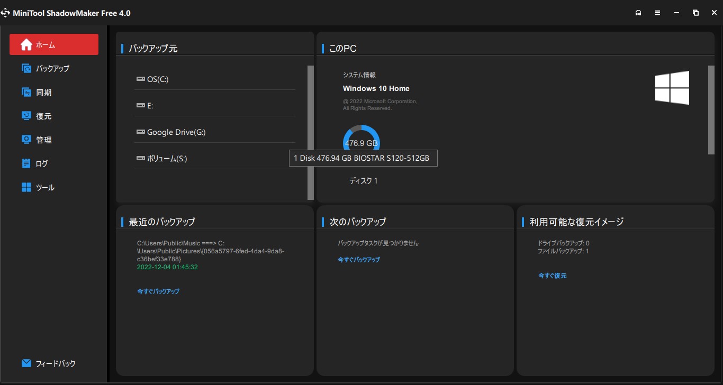This screenshot has width=723, height=385.
Task: Select the ボリューム(S:) drive entry
Action: click(x=167, y=159)
